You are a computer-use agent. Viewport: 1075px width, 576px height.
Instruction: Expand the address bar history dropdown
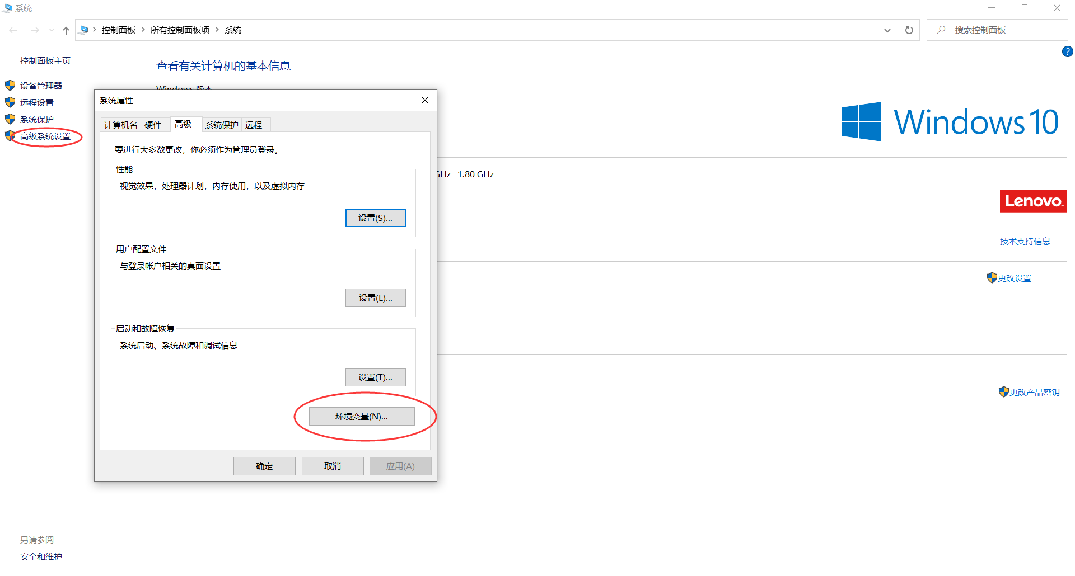pos(887,30)
